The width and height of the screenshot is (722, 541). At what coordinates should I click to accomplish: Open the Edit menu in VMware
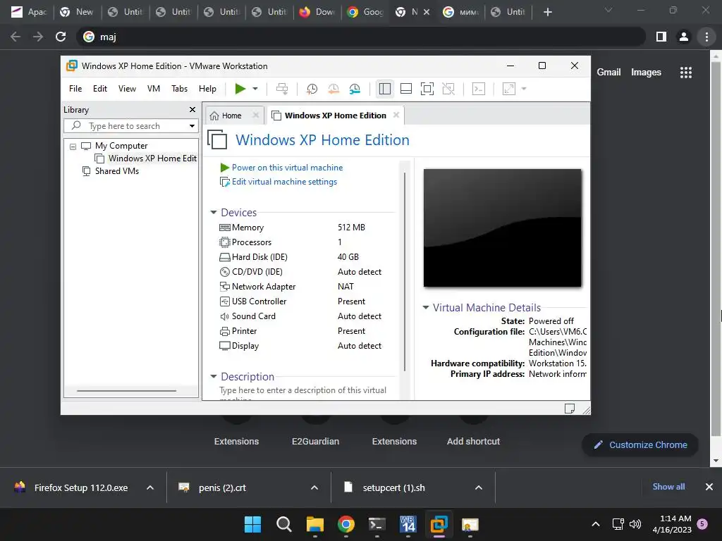[x=100, y=89]
